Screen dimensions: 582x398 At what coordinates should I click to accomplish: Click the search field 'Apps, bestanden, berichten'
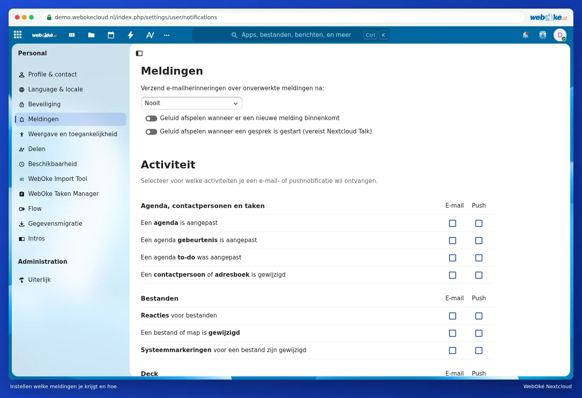click(291, 35)
